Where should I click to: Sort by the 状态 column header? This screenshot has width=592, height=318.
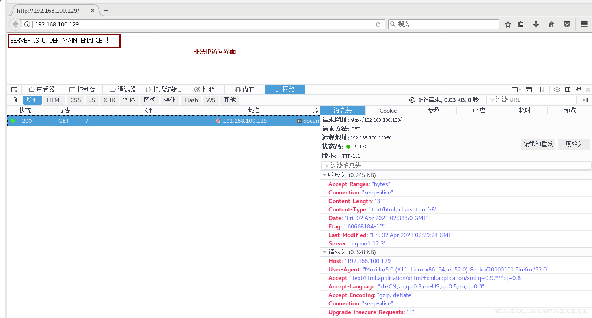pyautogui.click(x=25, y=110)
